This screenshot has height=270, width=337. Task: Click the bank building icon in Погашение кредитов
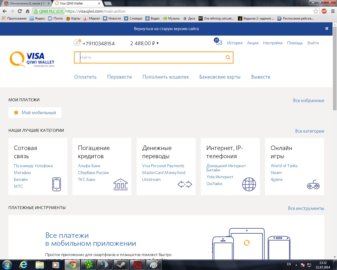(x=121, y=184)
